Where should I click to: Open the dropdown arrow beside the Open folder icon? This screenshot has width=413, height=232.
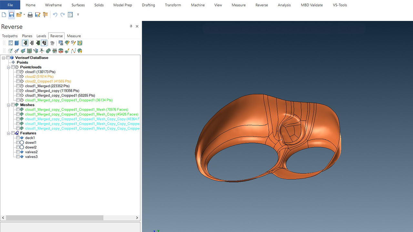(x=24, y=15)
